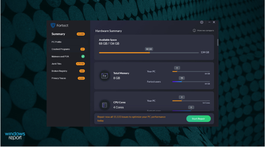Click the Privacy Traces 6,505 badge
Image resolution: width=265 pixels, height=147 pixels.
(x=81, y=78)
